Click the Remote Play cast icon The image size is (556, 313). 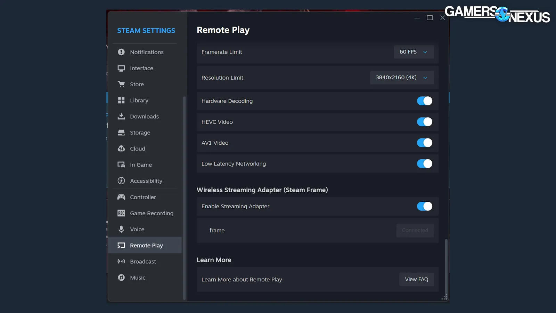tap(121, 246)
